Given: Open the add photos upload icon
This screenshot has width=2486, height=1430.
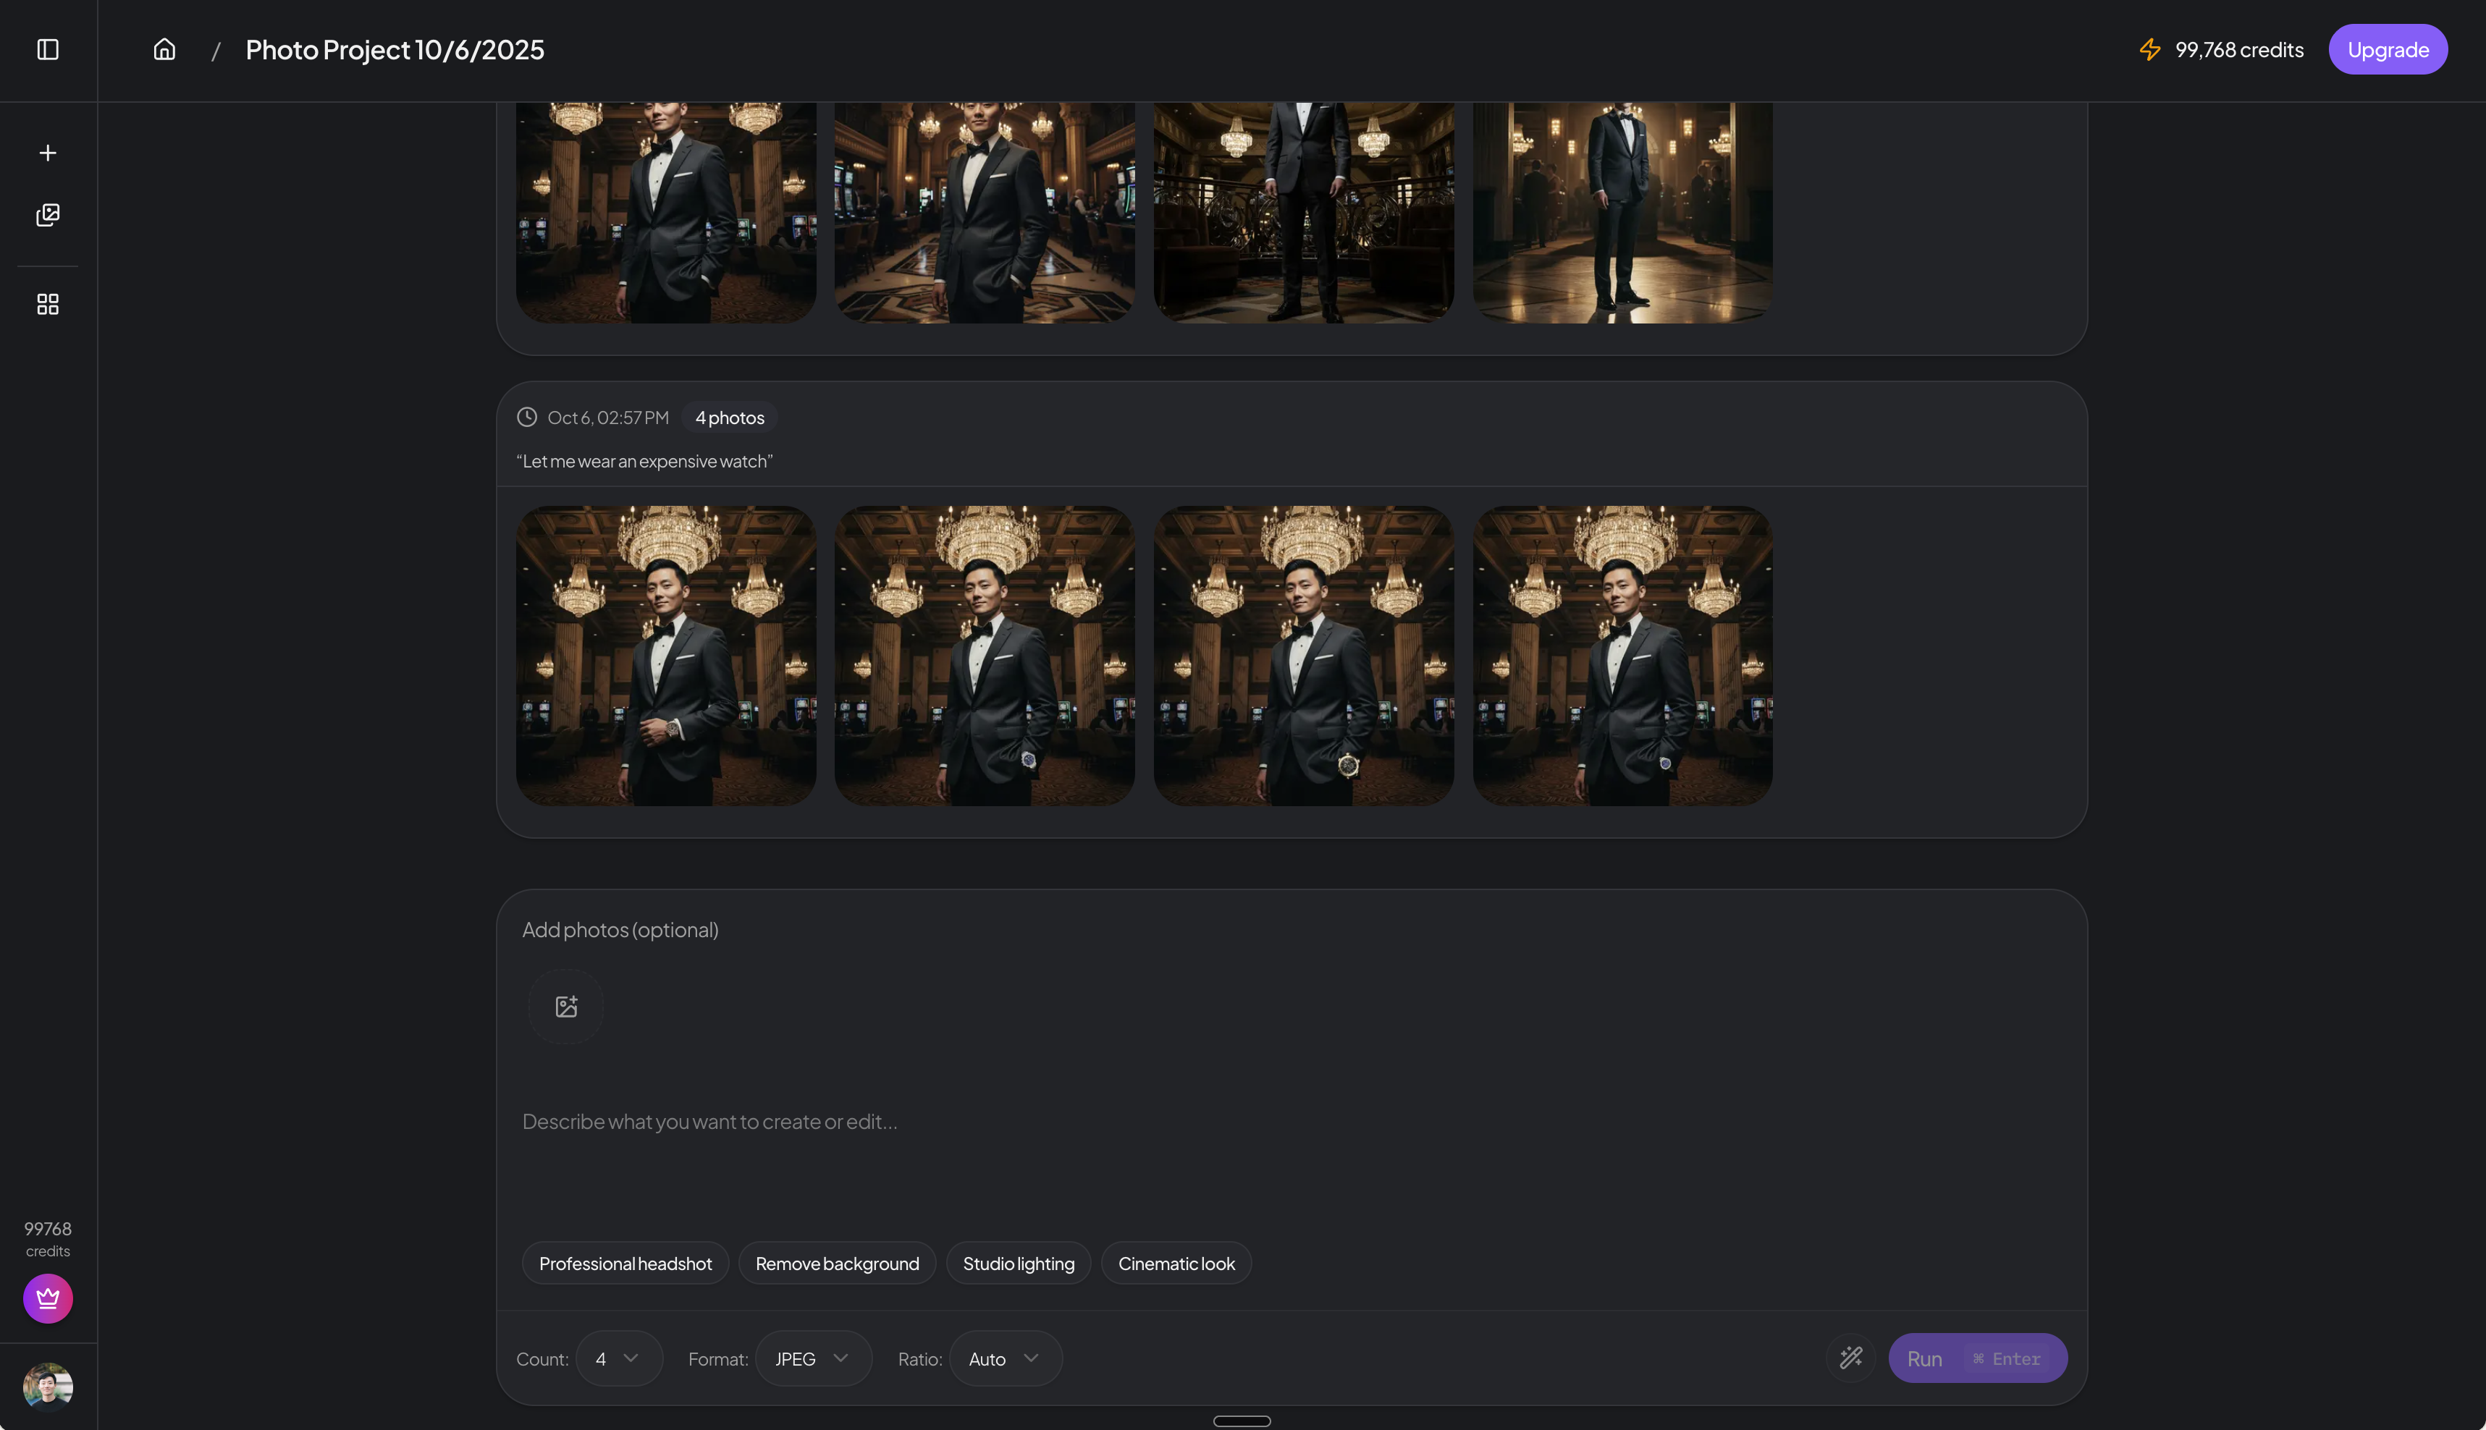Looking at the screenshot, I should coord(565,1006).
